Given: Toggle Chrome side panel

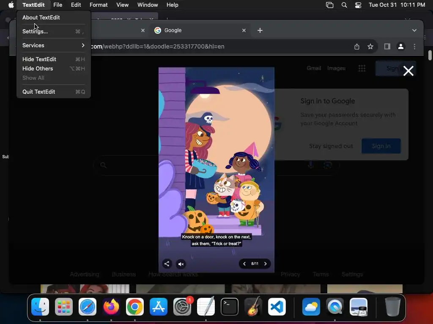Looking at the screenshot, I should pyautogui.click(x=387, y=46).
